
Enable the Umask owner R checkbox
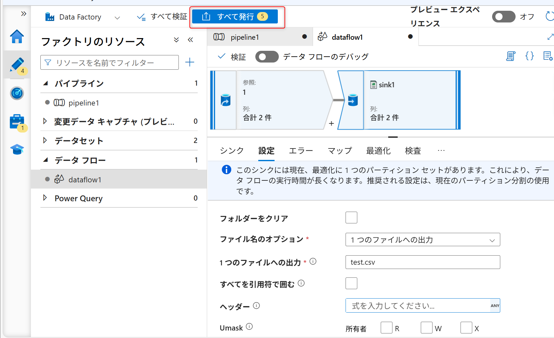[386, 328]
